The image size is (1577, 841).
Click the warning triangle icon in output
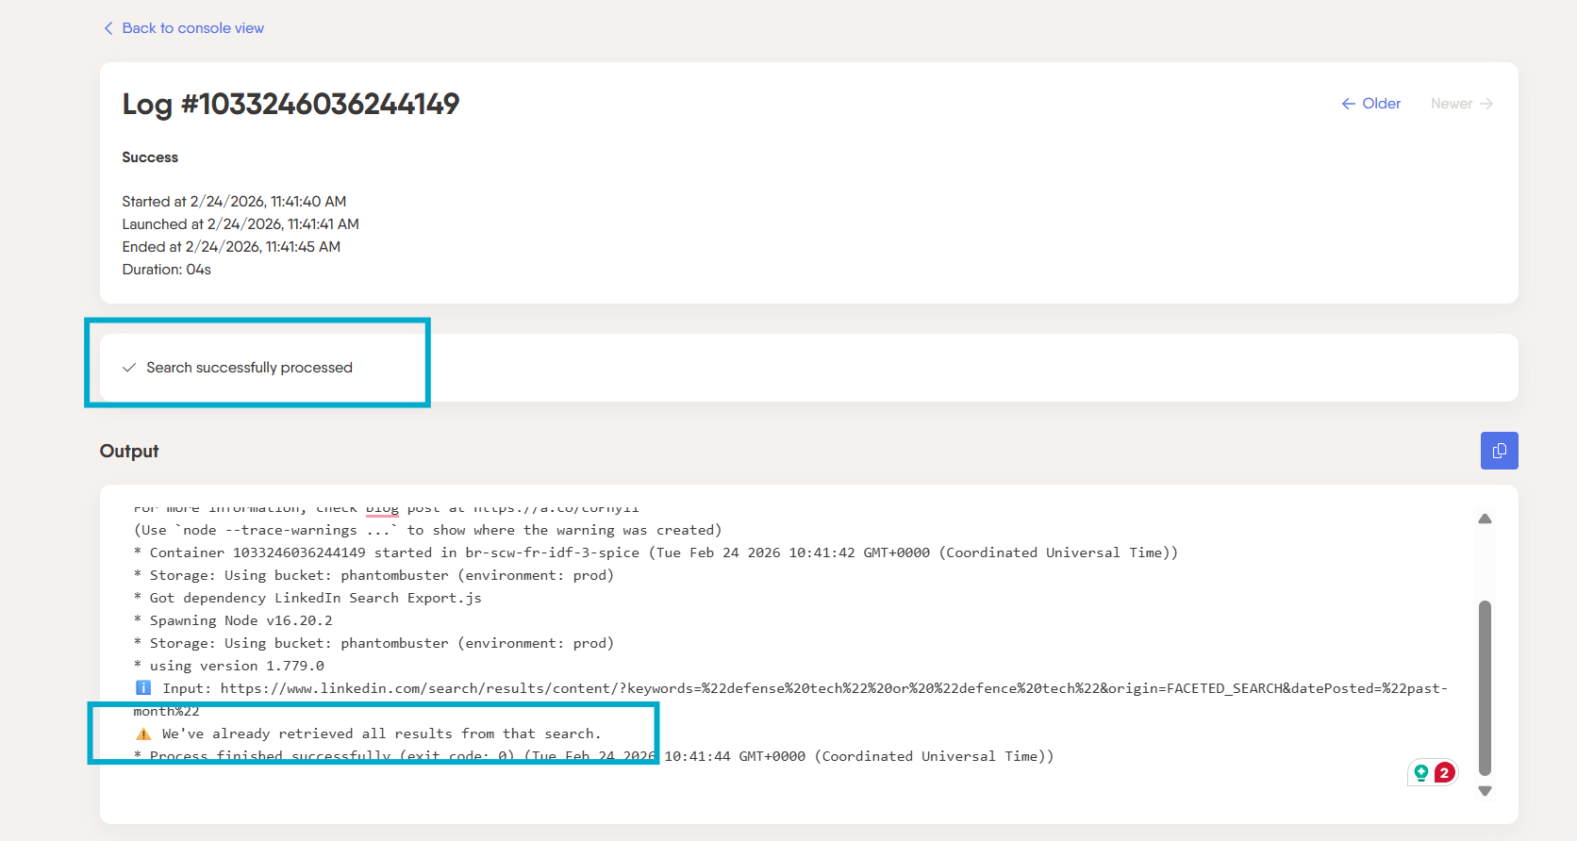pos(143,734)
